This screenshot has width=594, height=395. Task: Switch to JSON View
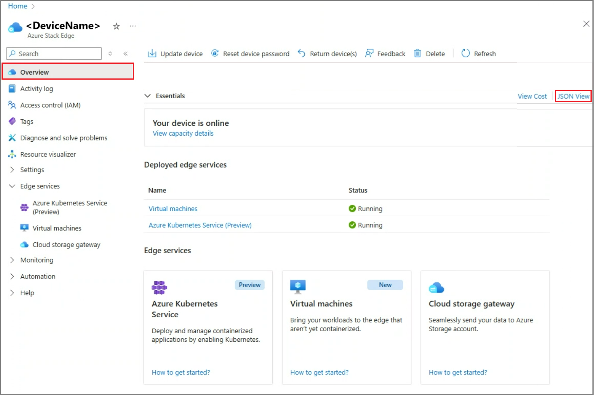point(573,96)
